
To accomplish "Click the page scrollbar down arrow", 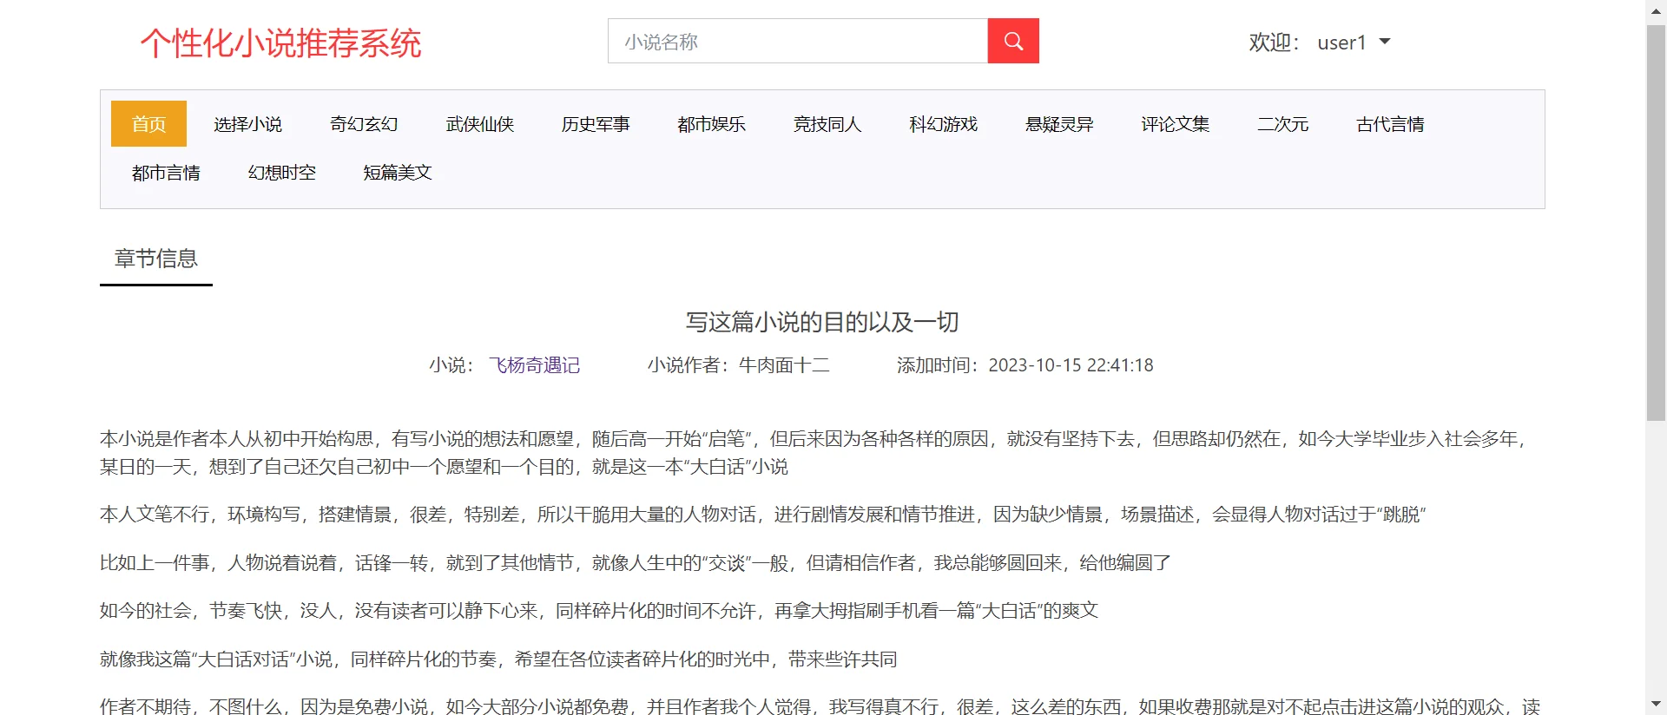I will (x=1656, y=705).
